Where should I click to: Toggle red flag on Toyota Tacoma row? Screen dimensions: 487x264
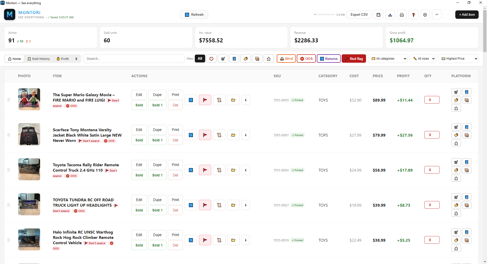click(205, 170)
